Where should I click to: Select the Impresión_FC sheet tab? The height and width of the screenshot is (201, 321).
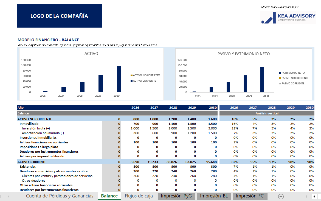pyautogui.click(x=249, y=196)
